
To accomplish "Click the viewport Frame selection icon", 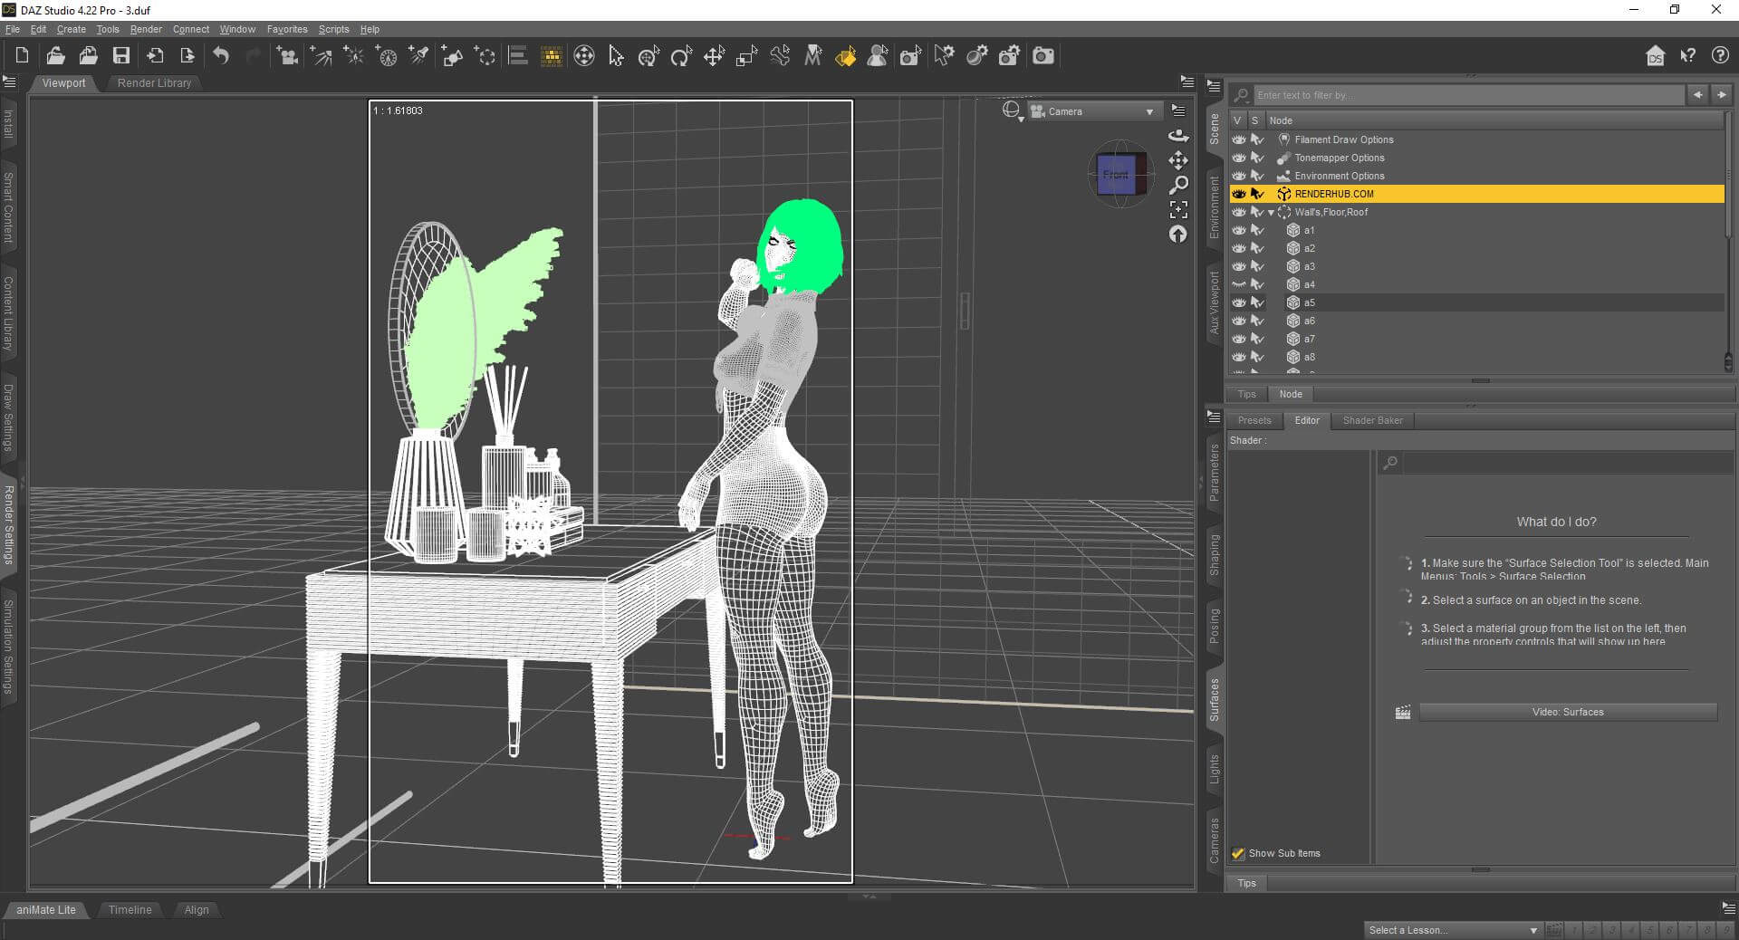I will point(1178,210).
